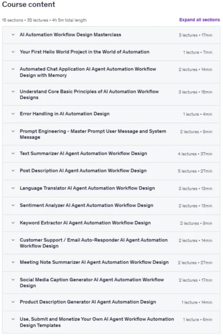This screenshot has width=223, height=336.
Task: Select Sentiment Analyzer AI Agent section title
Action: [86, 205]
